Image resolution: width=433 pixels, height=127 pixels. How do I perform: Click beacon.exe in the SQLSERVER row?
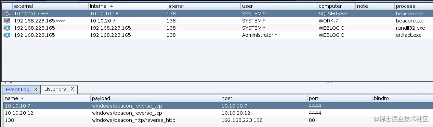(x=410, y=14)
